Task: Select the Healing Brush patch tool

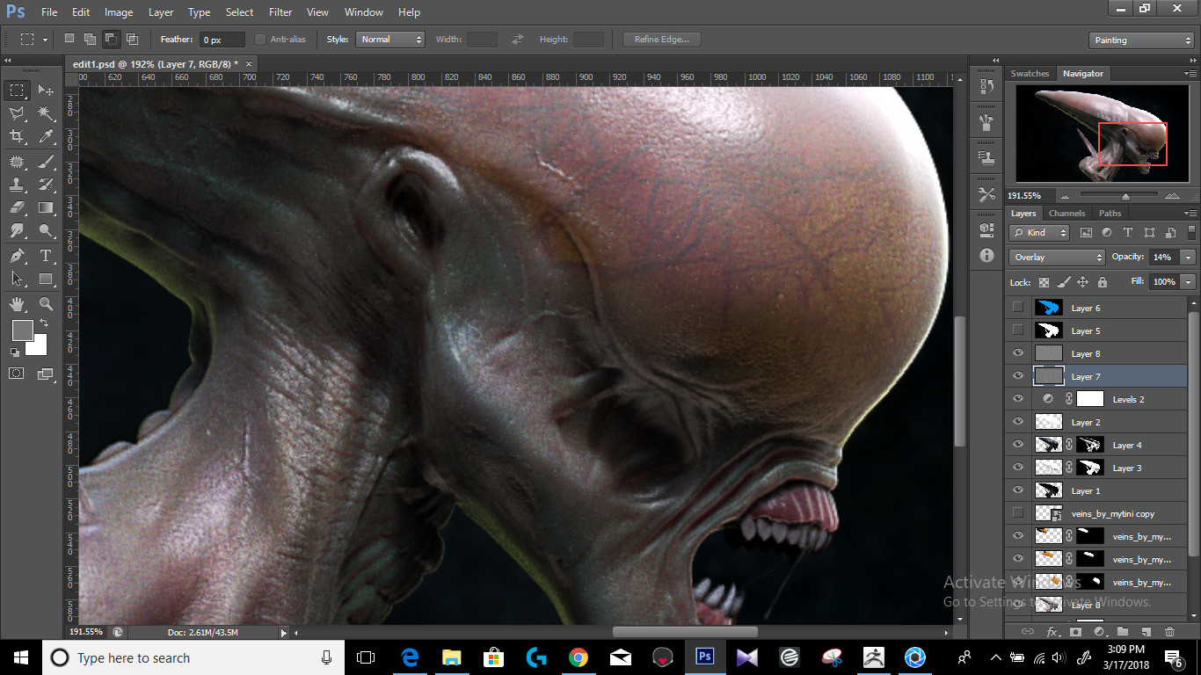Action: 17,162
